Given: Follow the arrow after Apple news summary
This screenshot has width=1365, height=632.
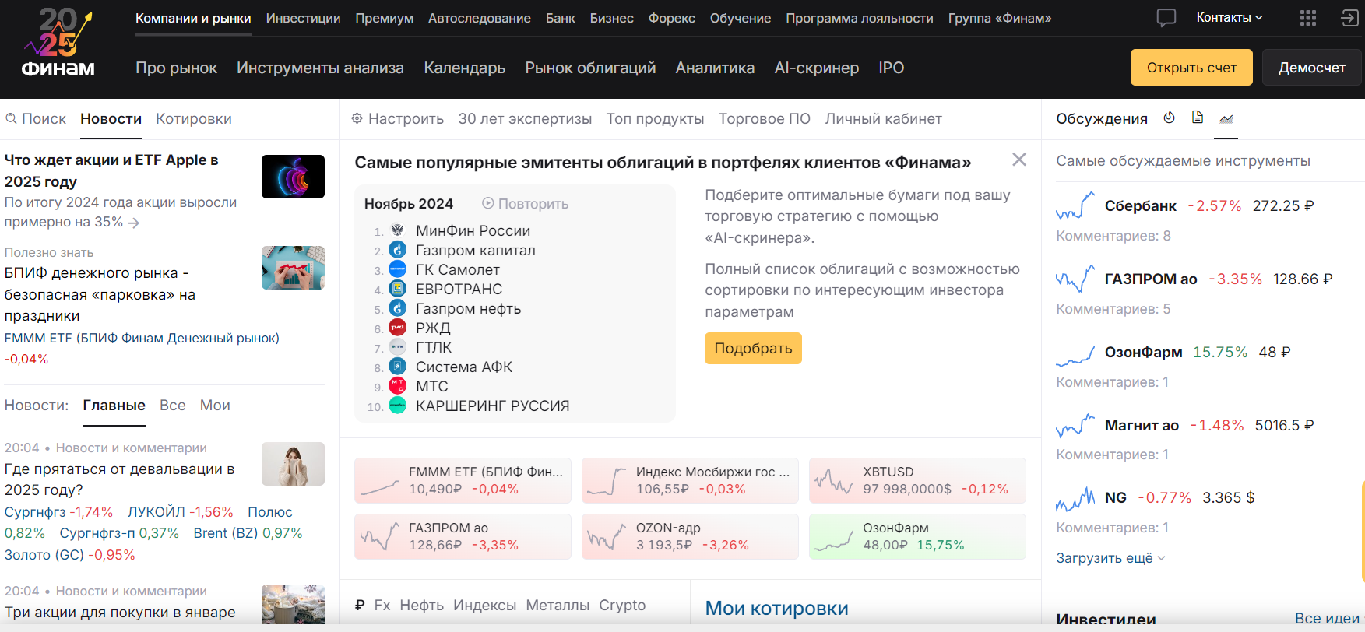Looking at the screenshot, I should coord(134,223).
